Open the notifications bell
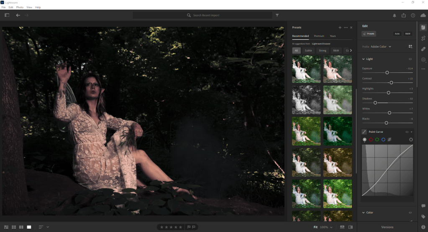428x232 pixels. (394, 15)
